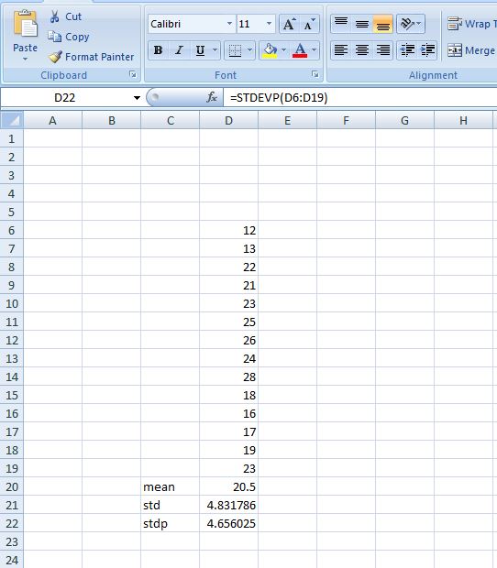Screen dimensions: 497x568
Task: Click Select All corner triangle
Action: tap(12, 120)
